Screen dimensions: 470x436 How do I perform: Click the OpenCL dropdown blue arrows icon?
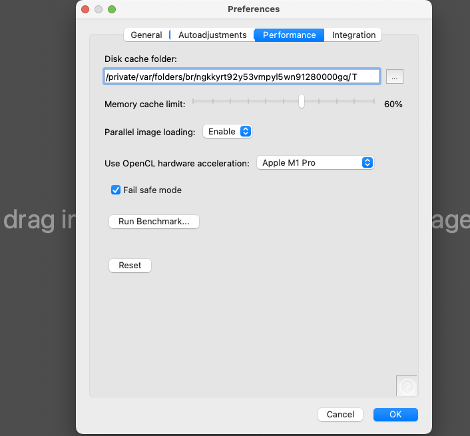click(367, 162)
